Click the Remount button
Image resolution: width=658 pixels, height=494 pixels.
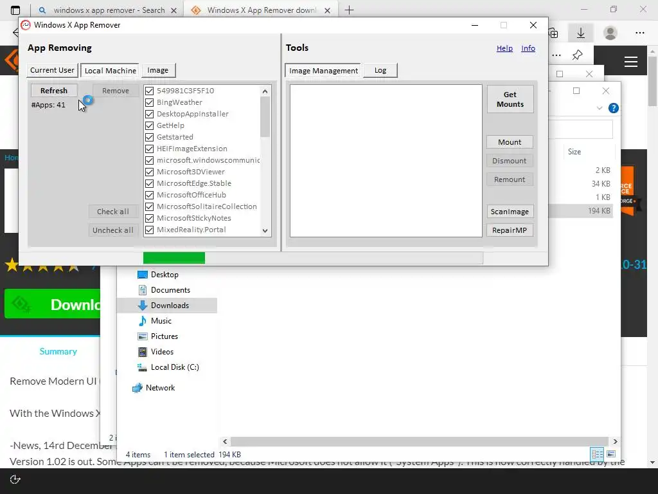tap(510, 179)
